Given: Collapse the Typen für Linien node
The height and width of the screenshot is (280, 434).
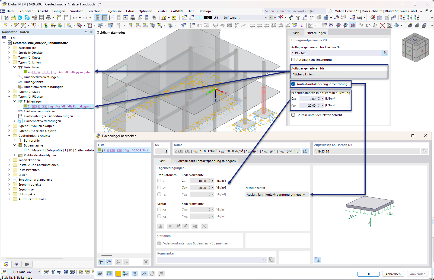Looking at the screenshot, I should (9, 62).
